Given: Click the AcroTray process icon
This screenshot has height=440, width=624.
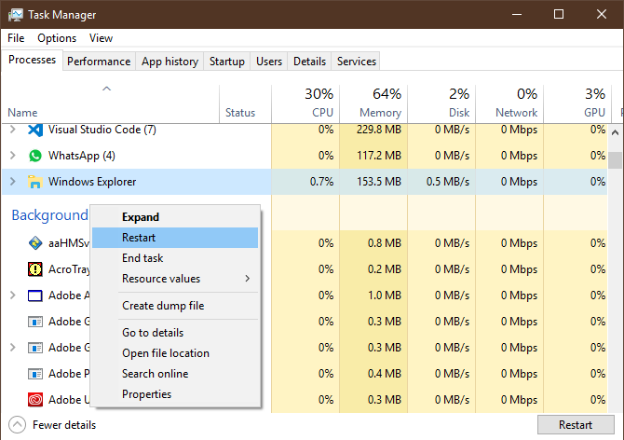Looking at the screenshot, I should click(x=35, y=269).
